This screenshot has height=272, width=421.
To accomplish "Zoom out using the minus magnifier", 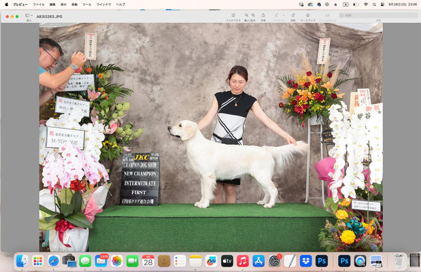I will [x=246, y=16].
